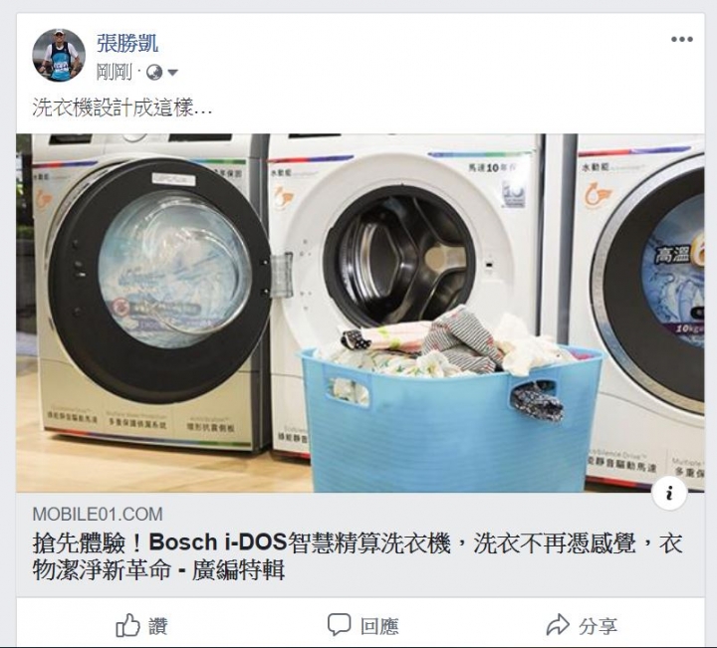This screenshot has height=648, width=717.
Task: Click the open washing machine drum in photo
Action: coord(400,257)
